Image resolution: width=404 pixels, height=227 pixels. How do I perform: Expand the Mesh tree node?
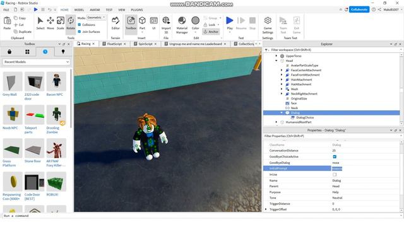[x=282, y=89]
